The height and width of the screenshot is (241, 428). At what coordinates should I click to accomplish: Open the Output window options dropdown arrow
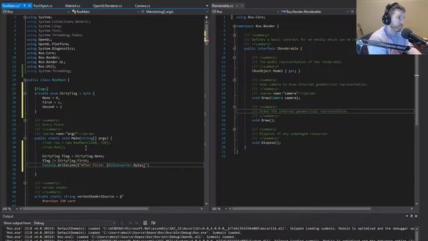(x=407, y=216)
